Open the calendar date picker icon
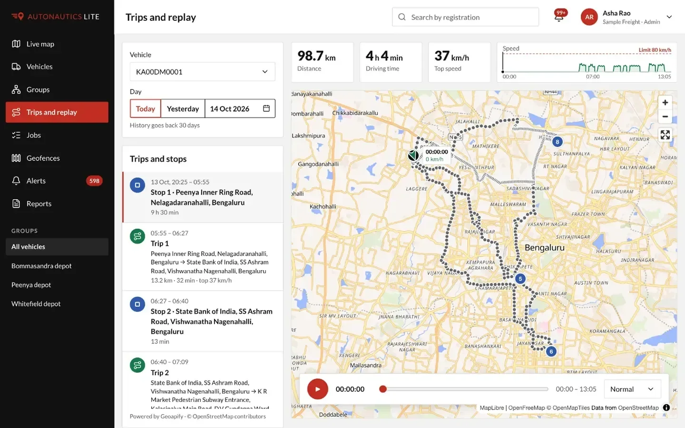This screenshot has width=685, height=428. 266,108
